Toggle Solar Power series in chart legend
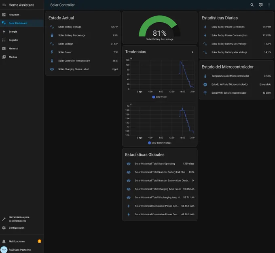Viewport: 275px width, 253px height. [x=160, y=97]
